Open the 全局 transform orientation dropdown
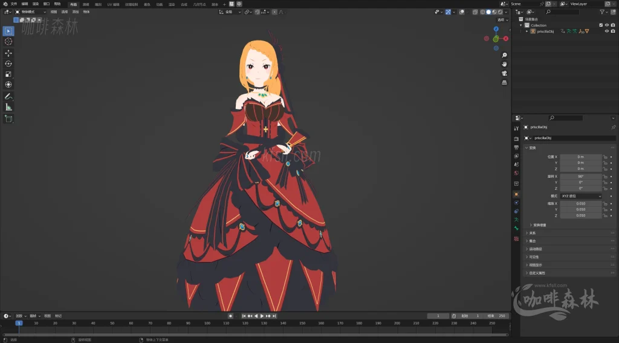The height and width of the screenshot is (343, 619). tap(230, 12)
